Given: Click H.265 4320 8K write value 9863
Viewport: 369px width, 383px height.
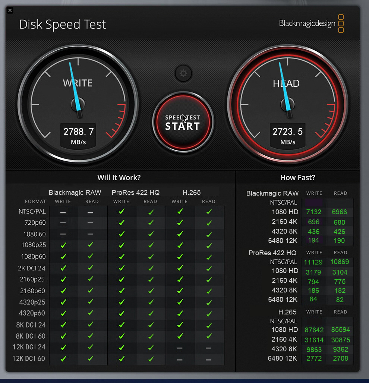Looking at the screenshot, I should [x=314, y=350].
